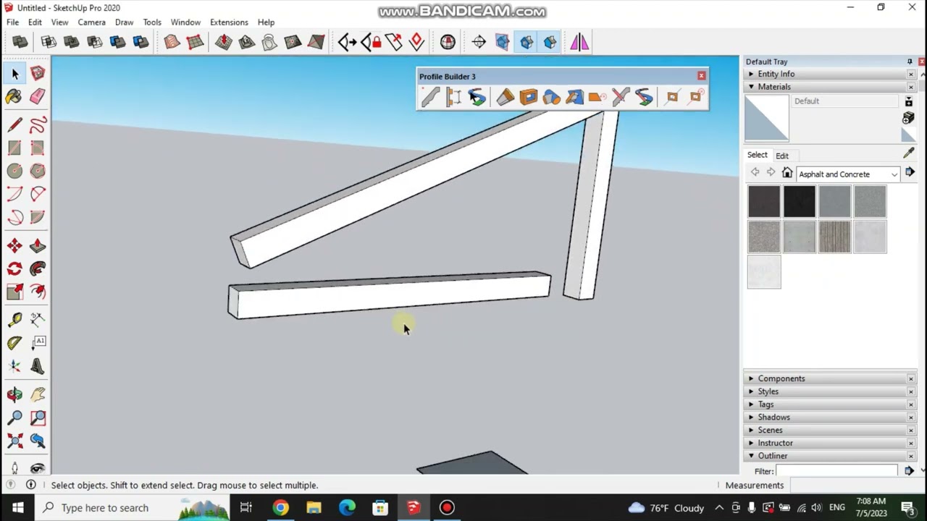Activate the Rotate tool
The height and width of the screenshot is (521, 927).
[14, 269]
